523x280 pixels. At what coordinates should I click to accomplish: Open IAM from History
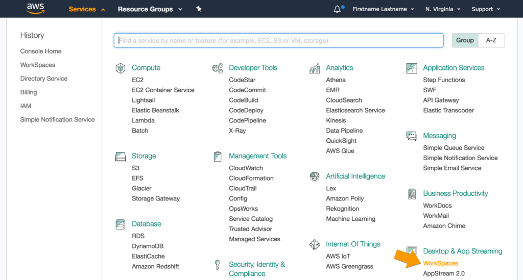coord(26,106)
